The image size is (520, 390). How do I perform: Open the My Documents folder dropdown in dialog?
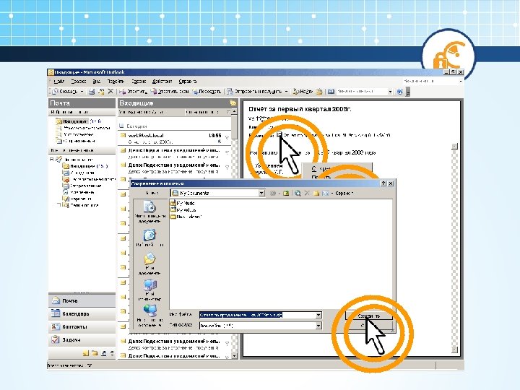261,193
